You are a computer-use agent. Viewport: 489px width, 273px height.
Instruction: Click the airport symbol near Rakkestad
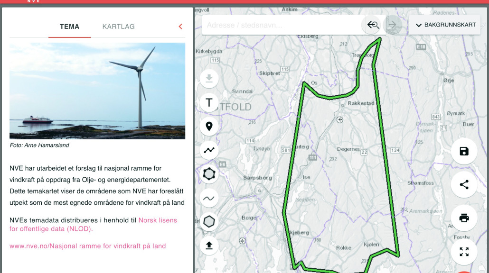click(x=340, y=119)
